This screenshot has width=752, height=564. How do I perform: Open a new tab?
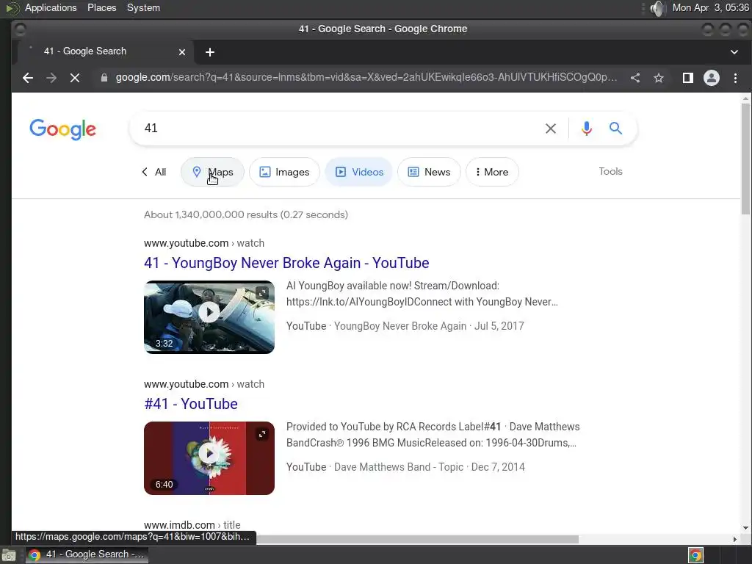209,52
